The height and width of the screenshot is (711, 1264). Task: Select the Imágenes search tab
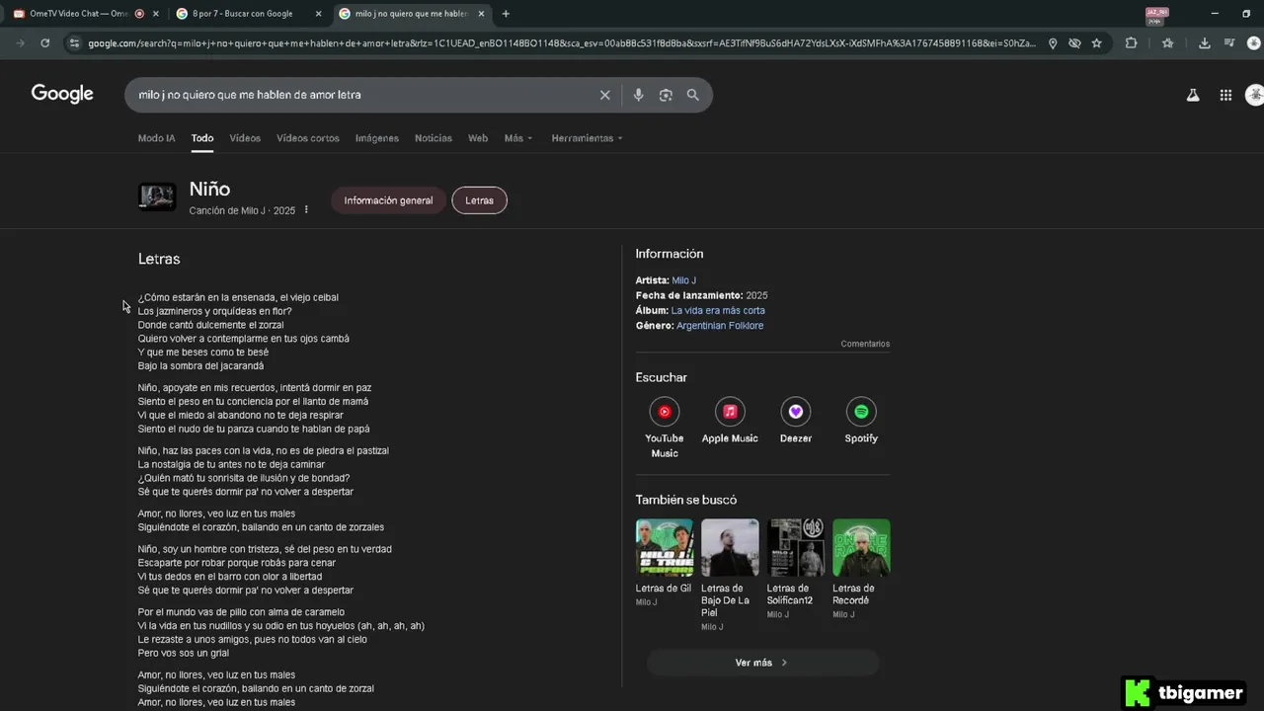tap(377, 138)
